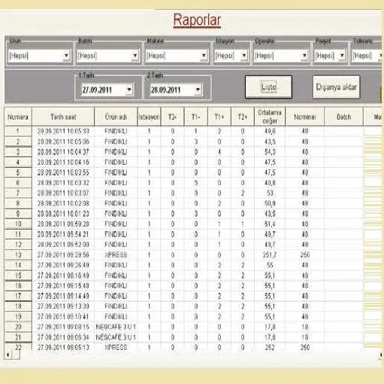Click timestamp 27.09.2011 09:28:56
Image resolution: width=384 pixels, height=384 pixels.
tap(63, 254)
